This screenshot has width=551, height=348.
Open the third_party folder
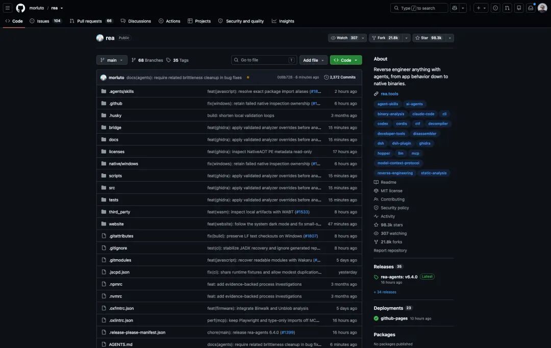pos(119,212)
